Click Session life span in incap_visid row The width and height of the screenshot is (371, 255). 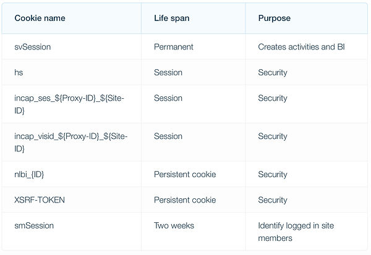pyautogui.click(x=168, y=136)
